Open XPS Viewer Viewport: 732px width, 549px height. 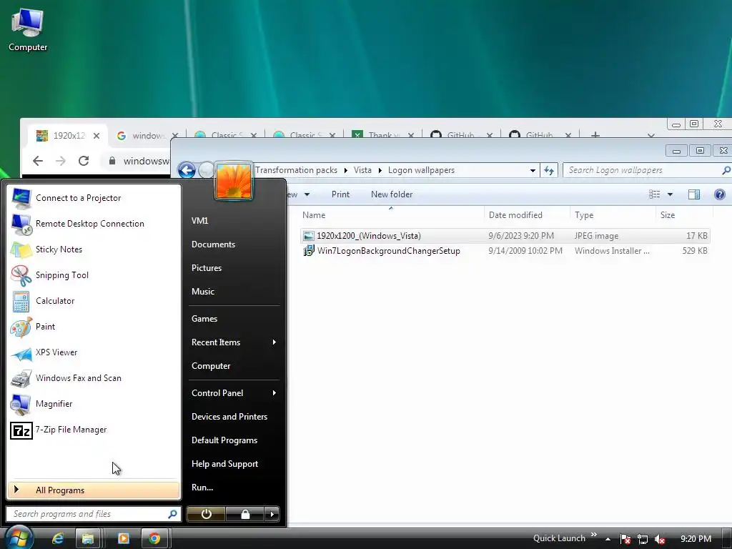tap(94, 352)
